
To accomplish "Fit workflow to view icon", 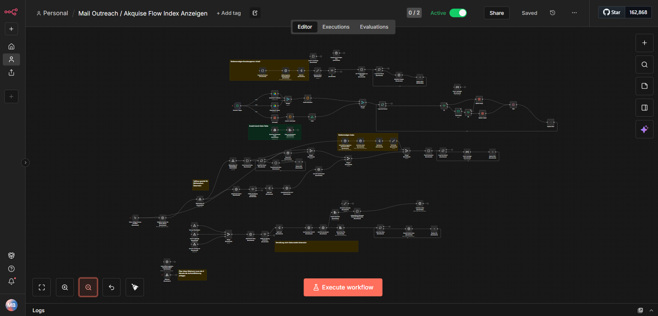I will point(42,287).
